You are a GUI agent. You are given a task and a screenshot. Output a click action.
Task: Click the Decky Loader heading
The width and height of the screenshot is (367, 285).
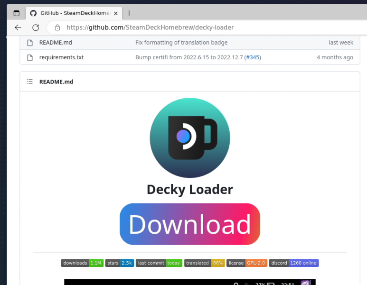coord(190,189)
